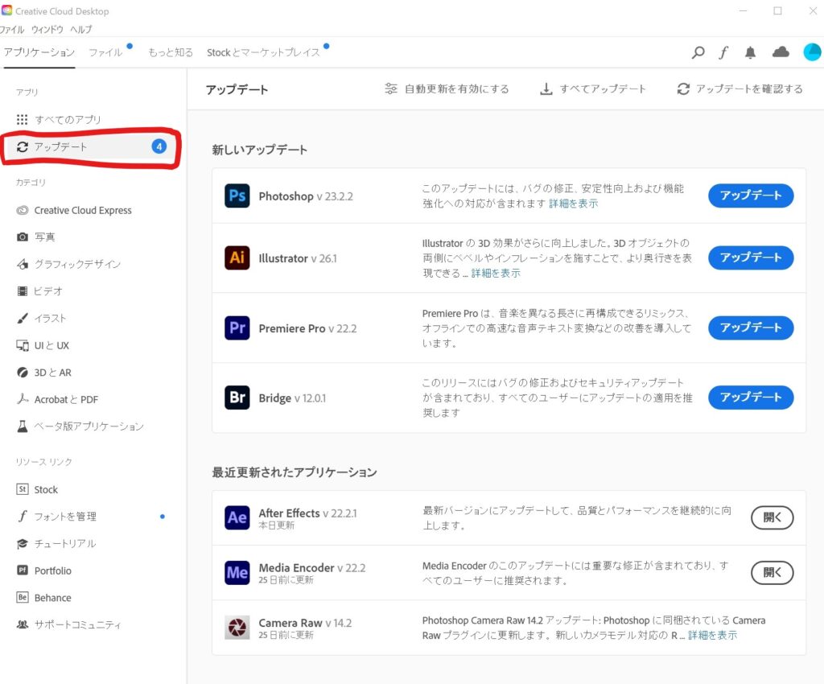
Task: Open Media Encoder with 開く button
Action: point(772,572)
